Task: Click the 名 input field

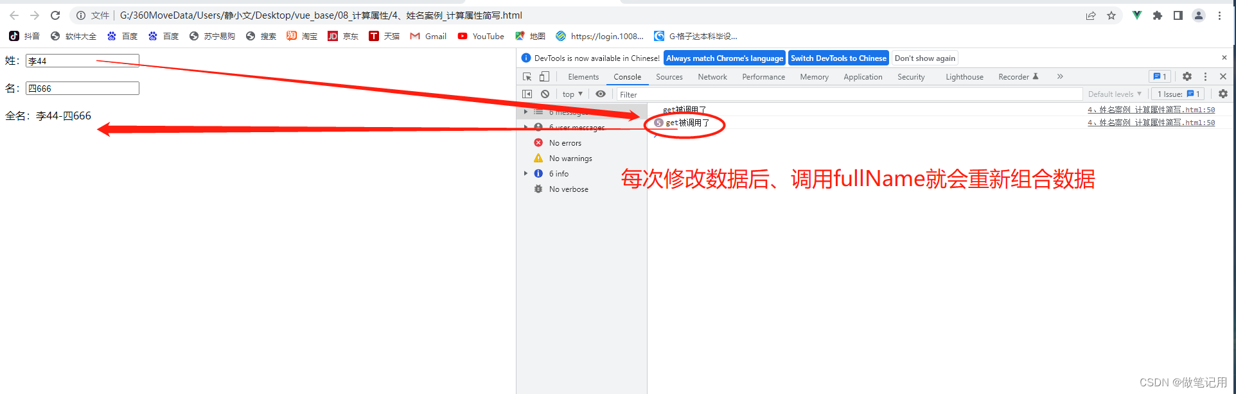Action: click(x=82, y=88)
